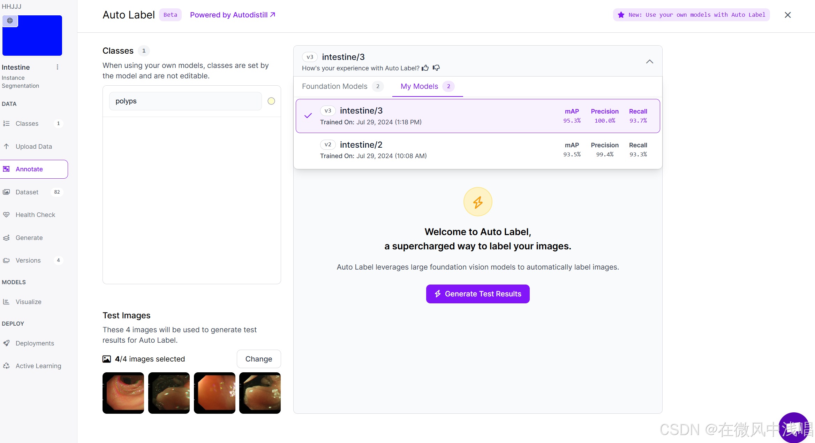Open the first test image thumbnail
The height and width of the screenshot is (443, 815).
pos(123,393)
